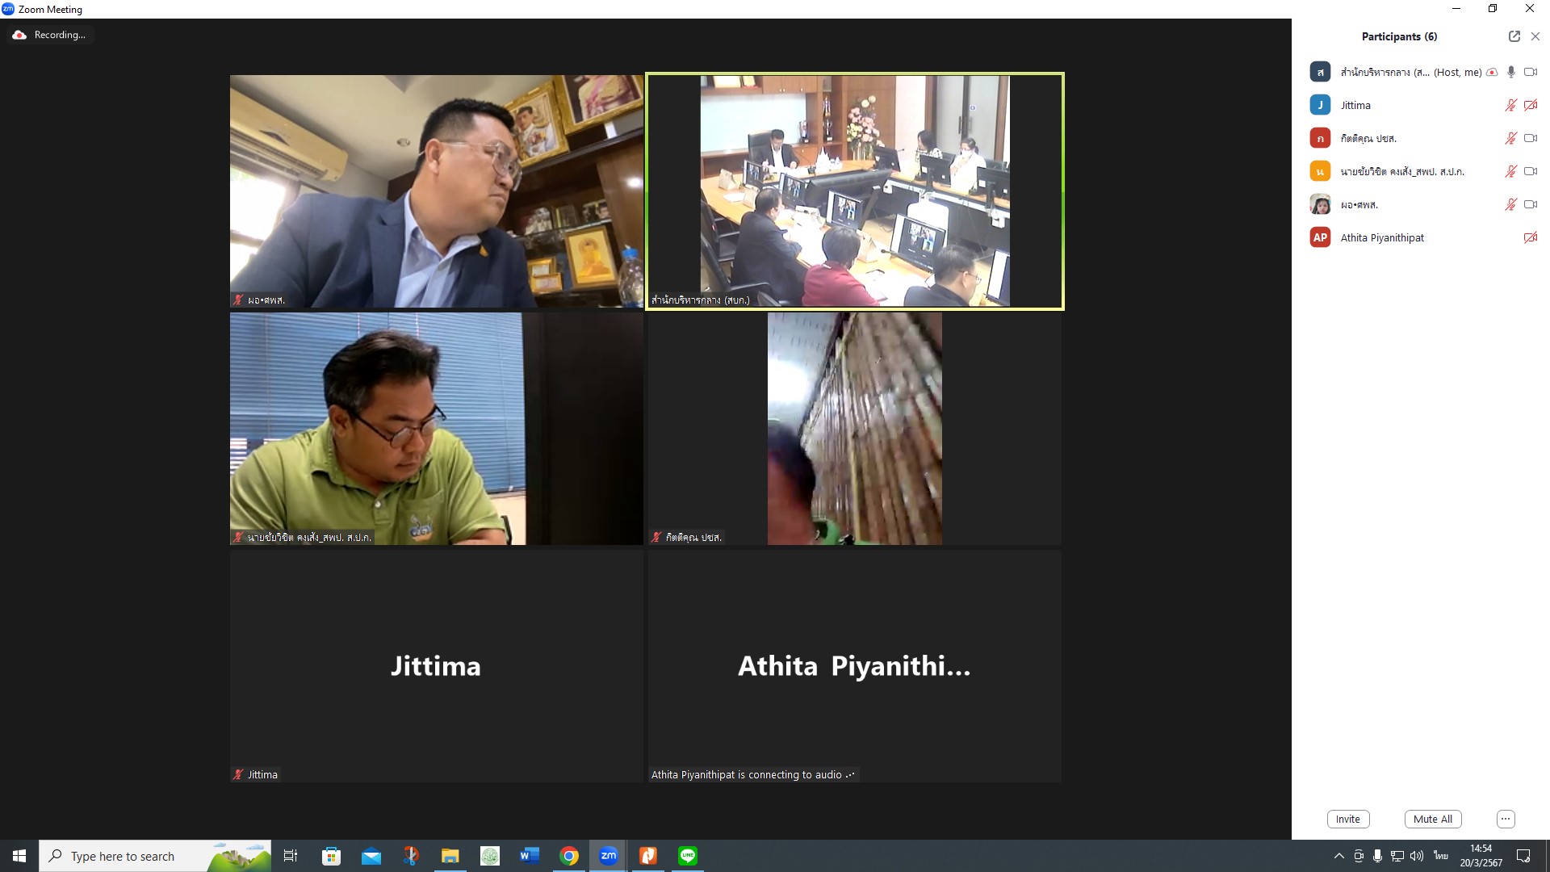The width and height of the screenshot is (1550, 872).
Task: Click the taskbar search box
Action: click(155, 856)
